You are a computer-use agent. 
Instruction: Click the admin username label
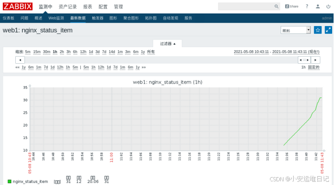(327, 18)
